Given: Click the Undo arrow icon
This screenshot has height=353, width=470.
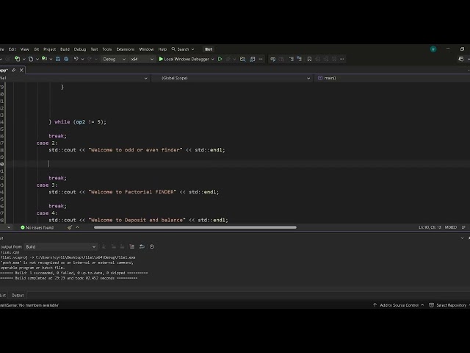Looking at the screenshot, I should (x=76, y=59).
